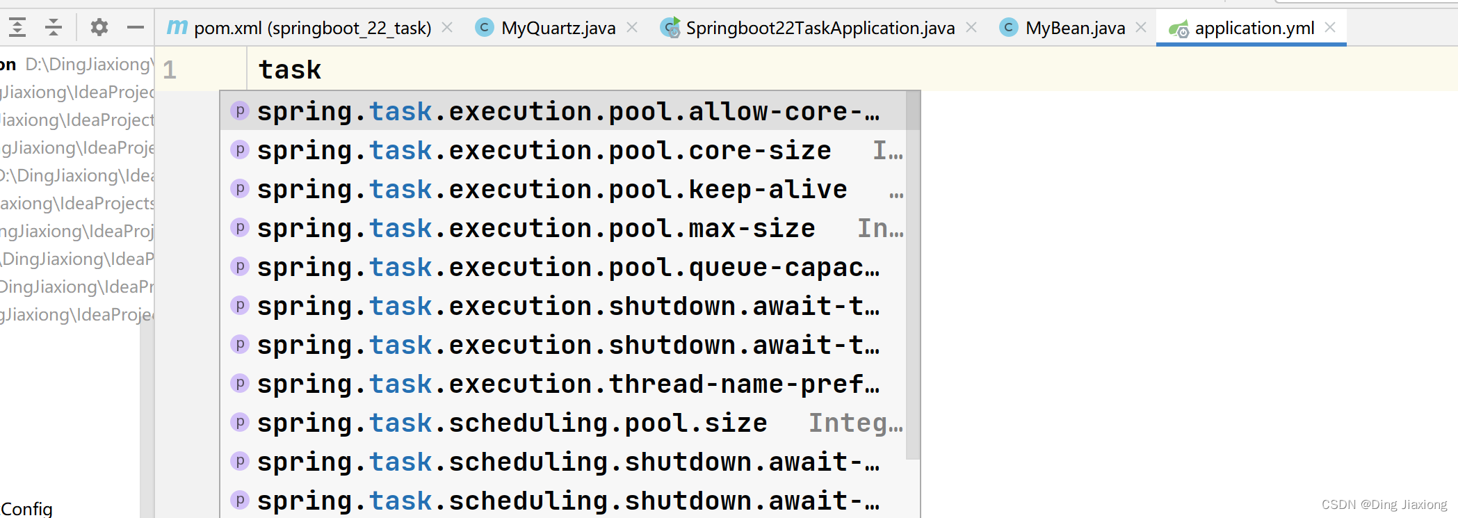Viewport: 1458px width, 518px height.
Task: Click property icon beside pool.core-size suggestion
Action: pyautogui.click(x=240, y=149)
